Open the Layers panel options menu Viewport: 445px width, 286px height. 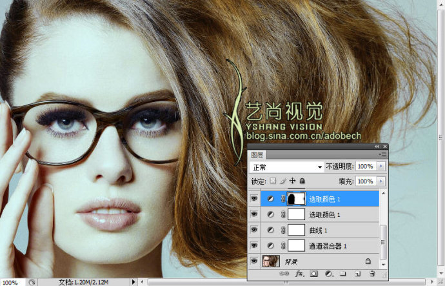[383, 154]
